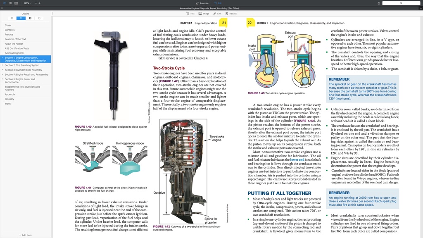Image resolution: width=423 pixels, height=238 pixels.
Task: Select the Link tool
Action: pyautogui.click(x=216, y=13)
